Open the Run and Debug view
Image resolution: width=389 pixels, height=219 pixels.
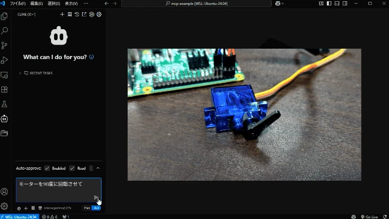(x=4, y=60)
